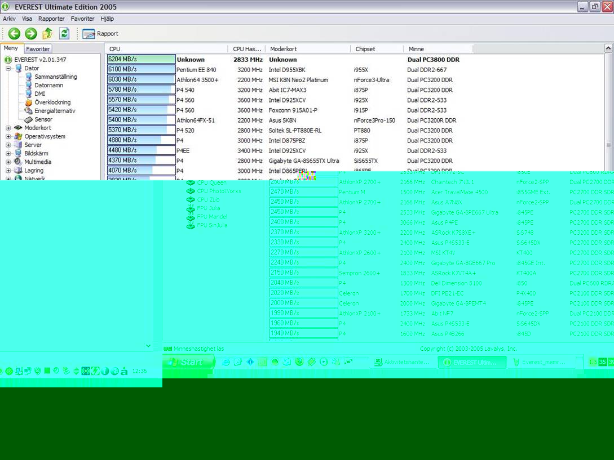Click the Dual DDR2-667 memory cell
This screenshot has width=614, height=460.
[x=427, y=70]
